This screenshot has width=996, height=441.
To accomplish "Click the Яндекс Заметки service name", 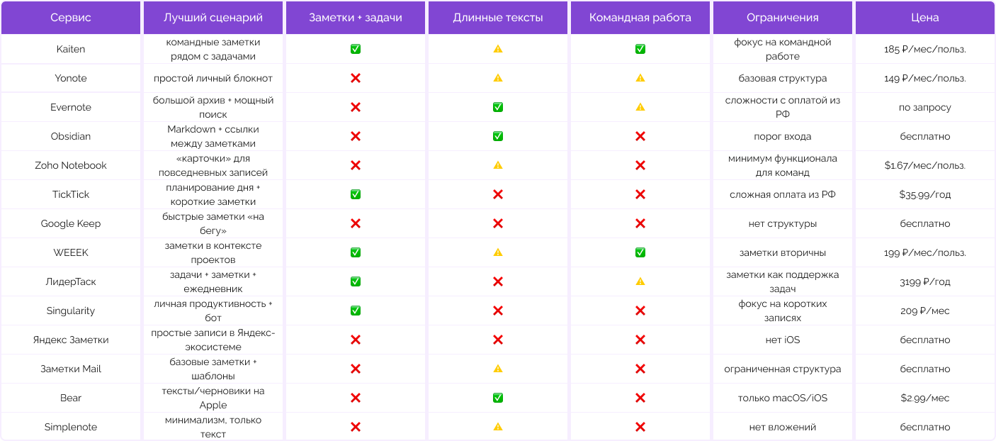I will 71,340.
